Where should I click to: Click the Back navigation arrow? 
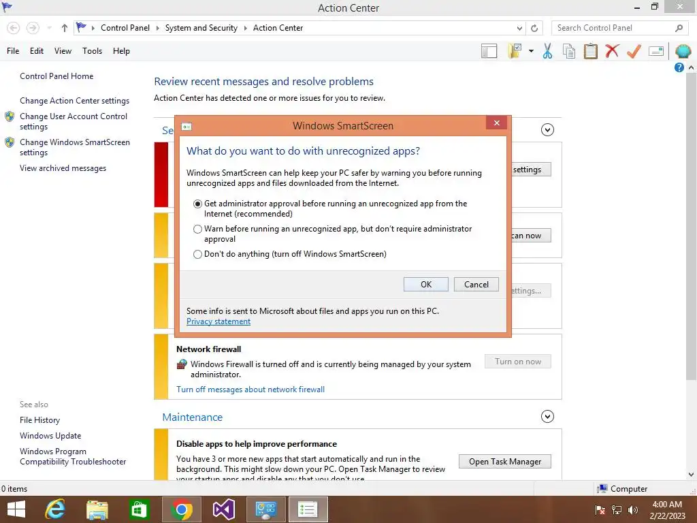pyautogui.click(x=14, y=28)
